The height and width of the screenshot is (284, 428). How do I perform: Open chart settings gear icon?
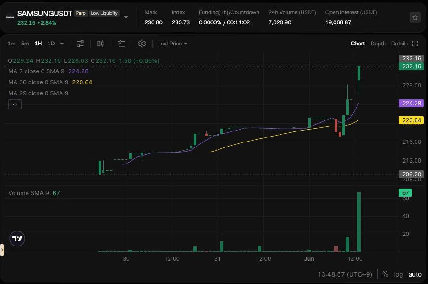142,44
